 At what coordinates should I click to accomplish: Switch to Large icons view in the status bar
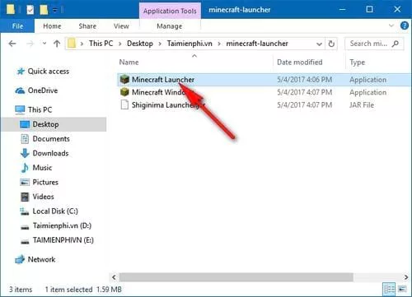coord(402,289)
